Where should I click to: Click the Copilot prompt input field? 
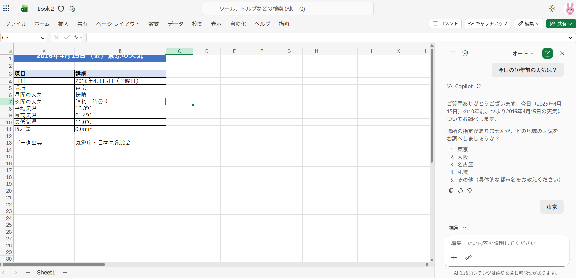click(x=506, y=243)
